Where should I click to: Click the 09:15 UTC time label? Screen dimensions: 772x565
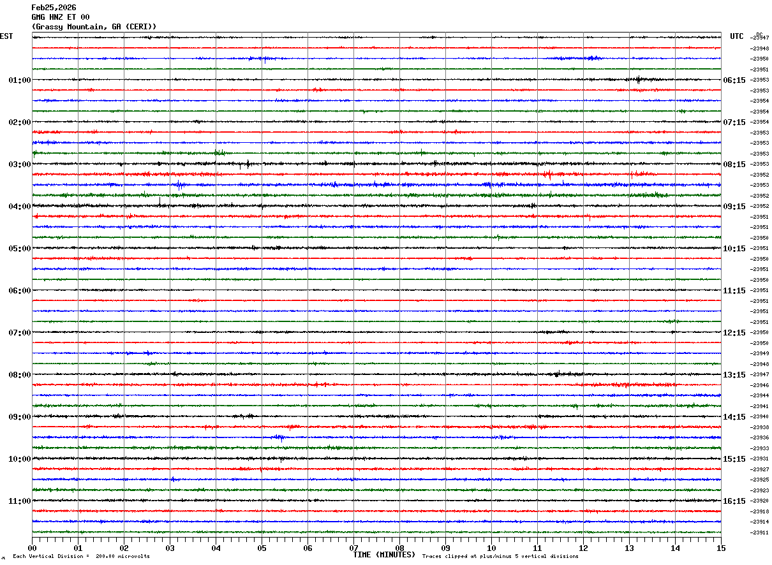click(x=734, y=207)
